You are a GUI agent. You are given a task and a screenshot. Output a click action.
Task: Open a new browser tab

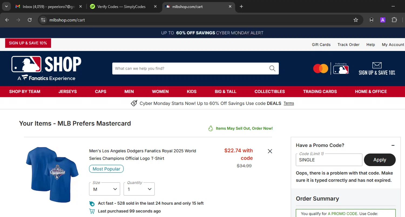tap(241, 6)
